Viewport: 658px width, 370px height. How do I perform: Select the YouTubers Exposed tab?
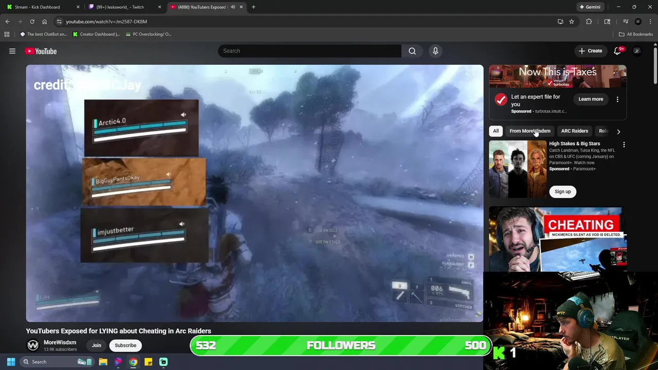202,7
